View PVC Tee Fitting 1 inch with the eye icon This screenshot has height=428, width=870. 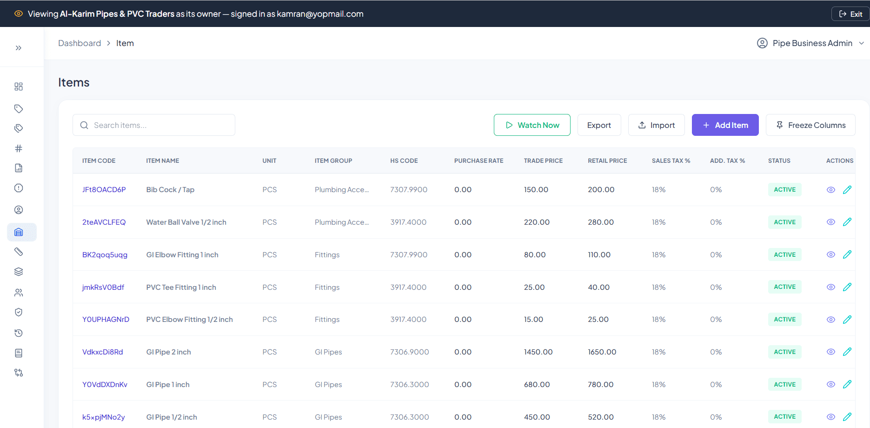pyautogui.click(x=831, y=287)
